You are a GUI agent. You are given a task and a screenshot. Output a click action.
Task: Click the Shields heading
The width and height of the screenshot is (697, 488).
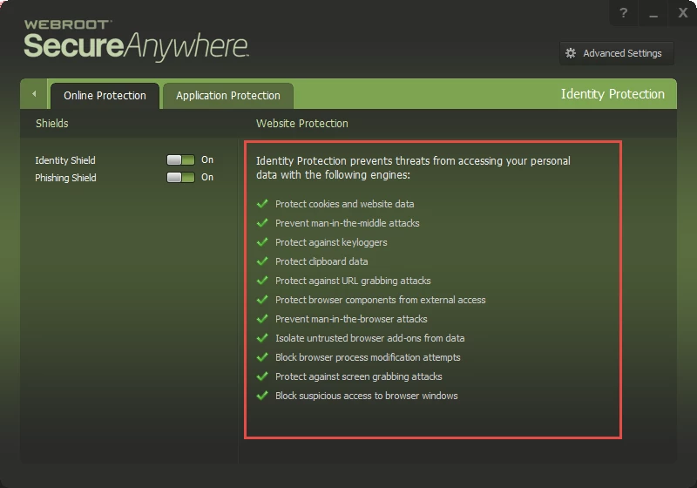tap(52, 124)
